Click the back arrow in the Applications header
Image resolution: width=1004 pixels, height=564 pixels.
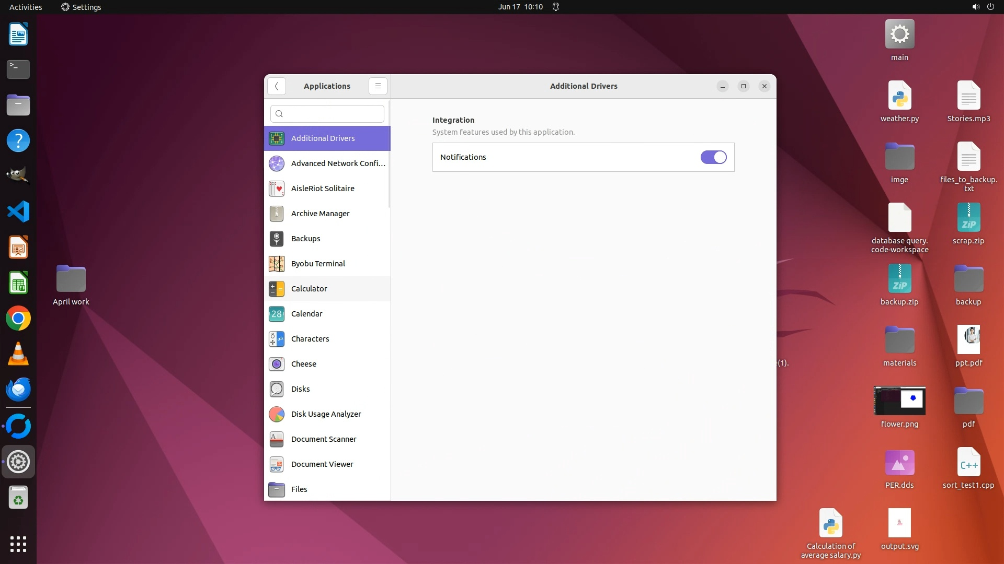pos(276,86)
